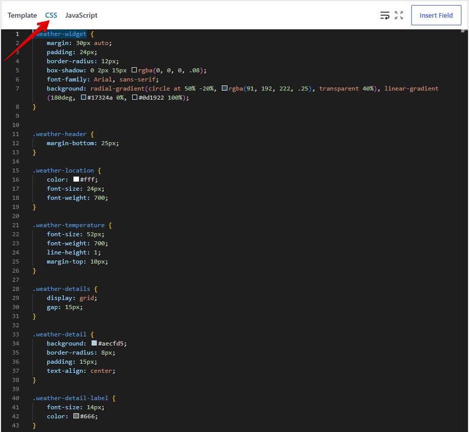Click the #0d1922 color swatch

pyautogui.click(x=135, y=97)
